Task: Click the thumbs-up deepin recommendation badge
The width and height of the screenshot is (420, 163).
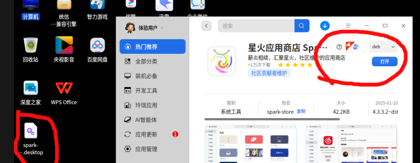Action: [x=355, y=47]
